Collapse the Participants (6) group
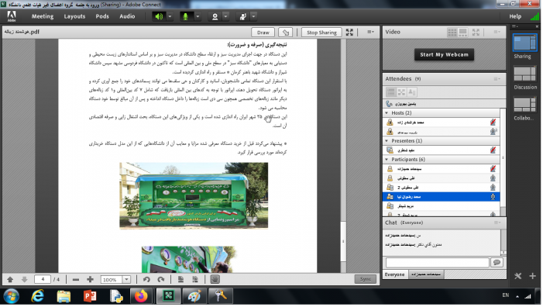Viewport: 543px width, 307px height. coord(387,160)
